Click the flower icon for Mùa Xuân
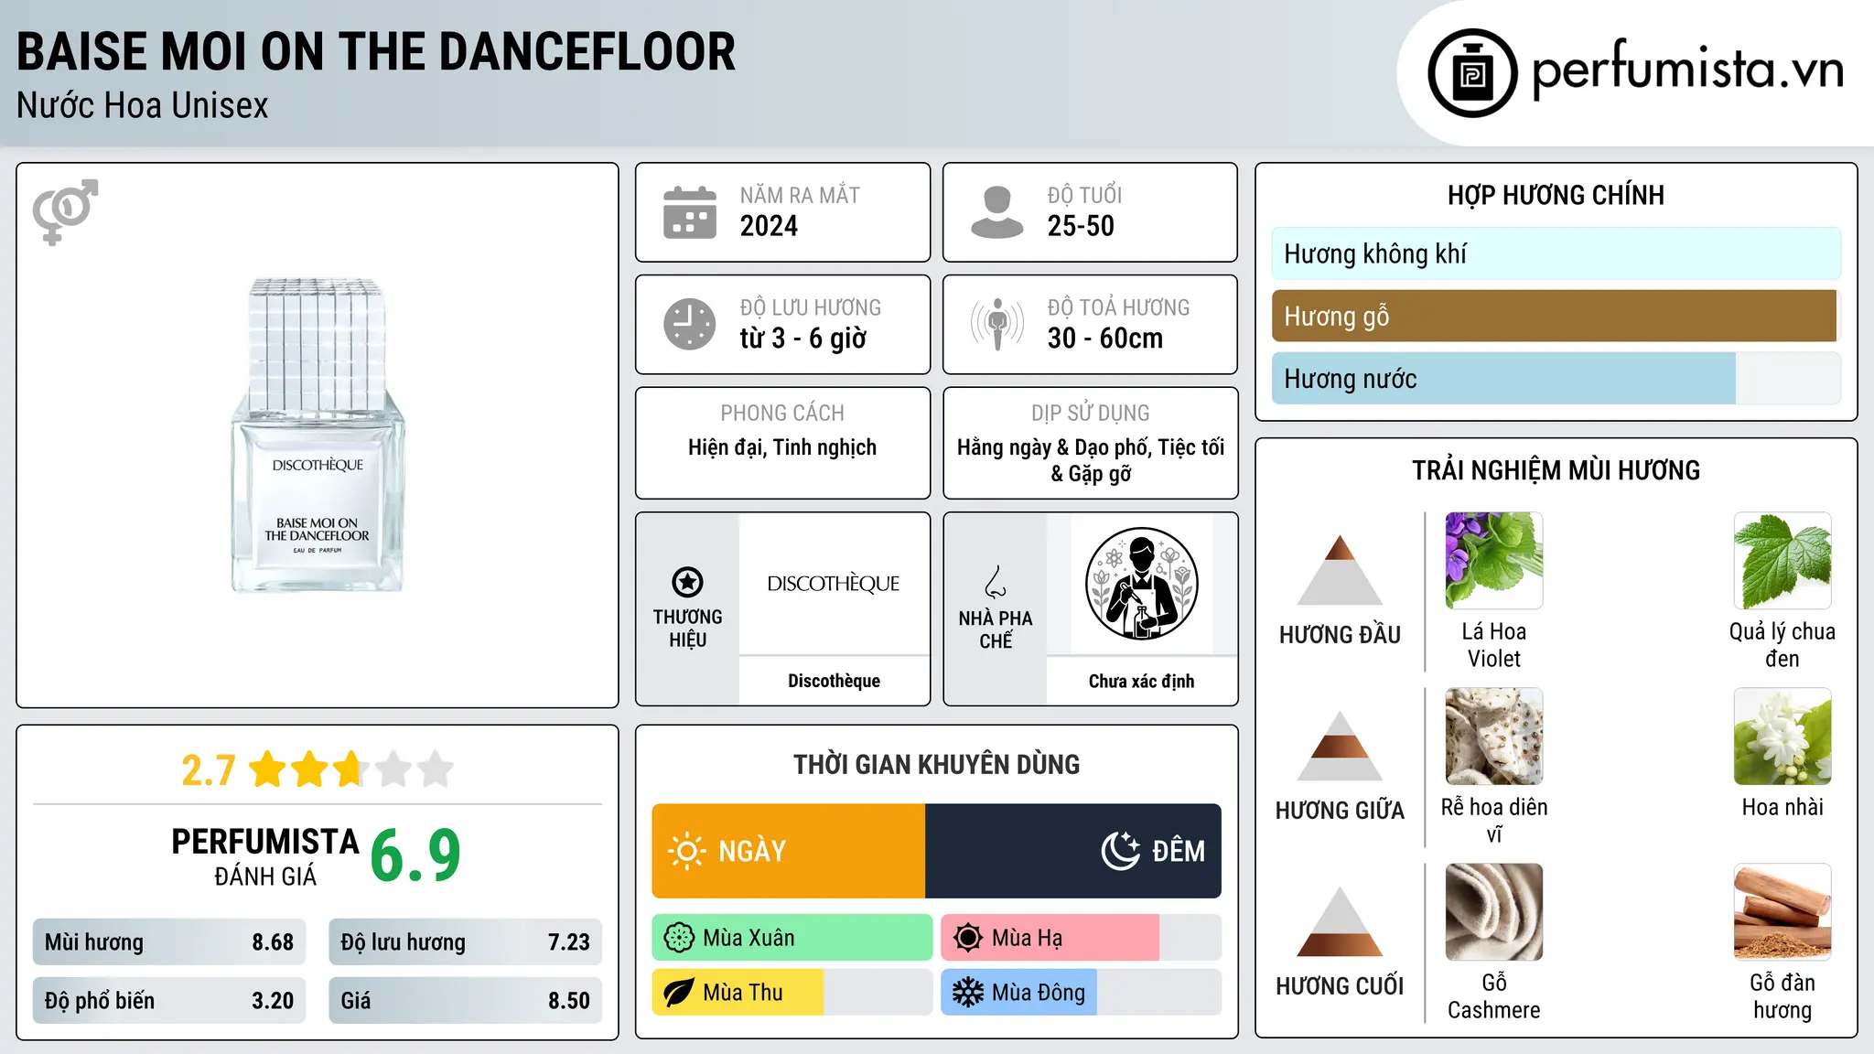Viewport: 1874px width, 1054px height. click(679, 938)
